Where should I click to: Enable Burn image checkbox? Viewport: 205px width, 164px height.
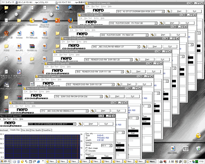pos(86,148)
